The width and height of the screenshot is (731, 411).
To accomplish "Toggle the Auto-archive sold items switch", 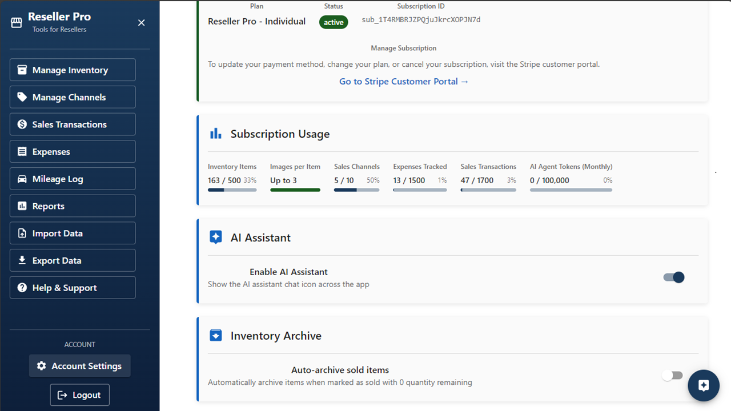I will 672,376.
